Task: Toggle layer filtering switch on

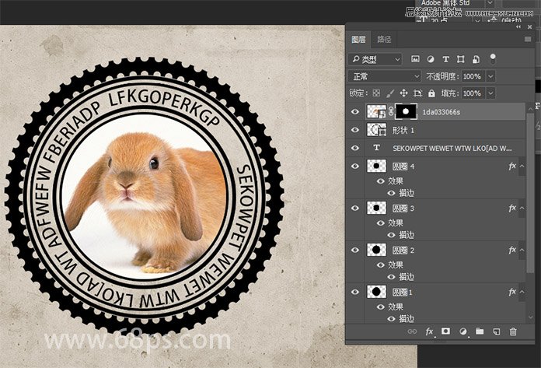Action: pos(493,58)
